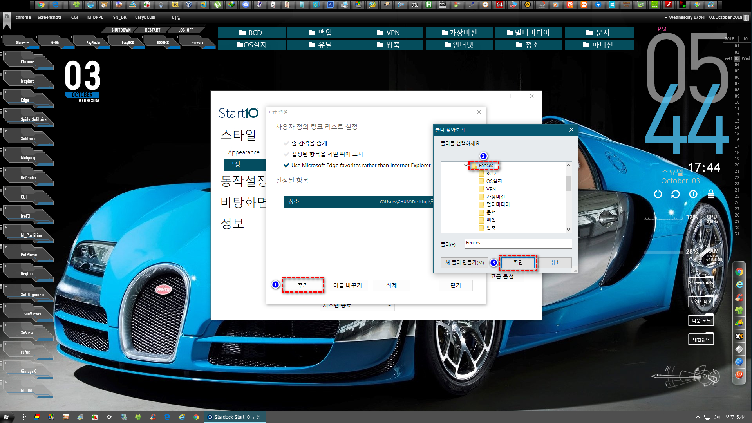Screen dimensions: 752x423
Task: Click 닫기 in advanced settings dialog
Action: point(456,285)
